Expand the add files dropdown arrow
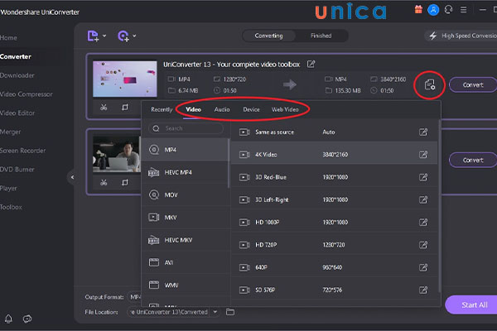Image resolution: width=497 pixels, height=331 pixels. 104,36
